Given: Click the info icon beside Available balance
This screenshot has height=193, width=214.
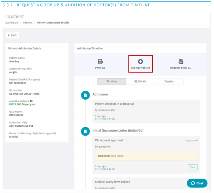Looking at the screenshot, I should click(31, 101).
